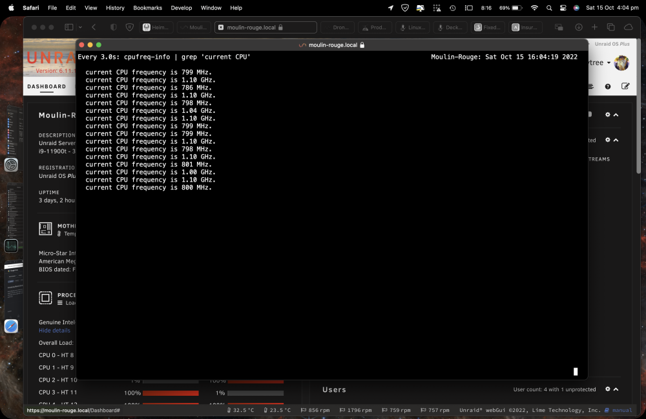Click the battery indicator showing 69%
The height and width of the screenshot is (419, 646).
(x=510, y=8)
